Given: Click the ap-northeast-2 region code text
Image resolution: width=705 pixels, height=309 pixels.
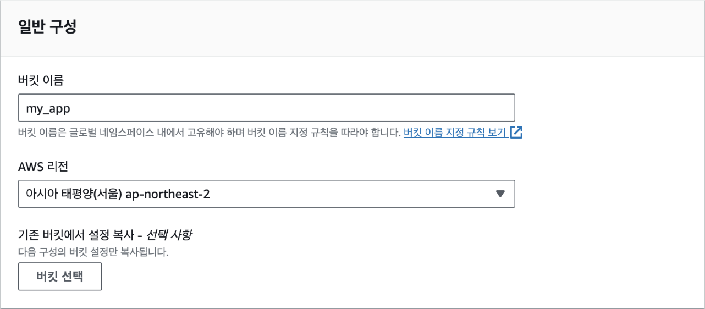Looking at the screenshot, I should [168, 194].
